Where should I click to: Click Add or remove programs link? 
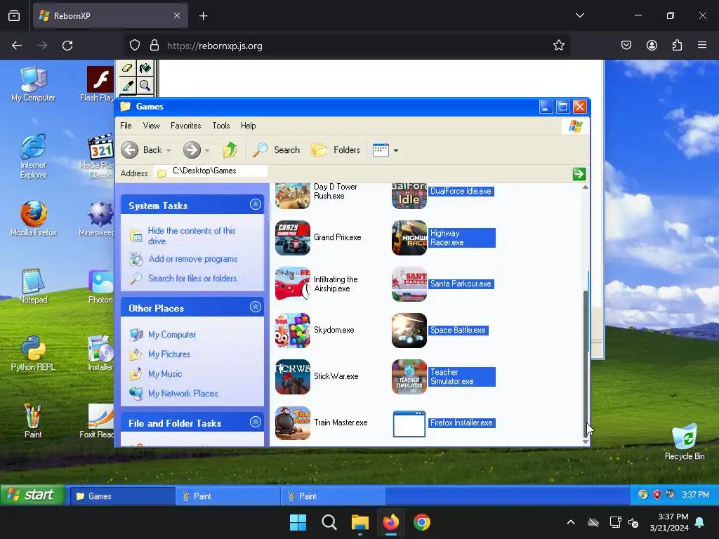coord(193,259)
